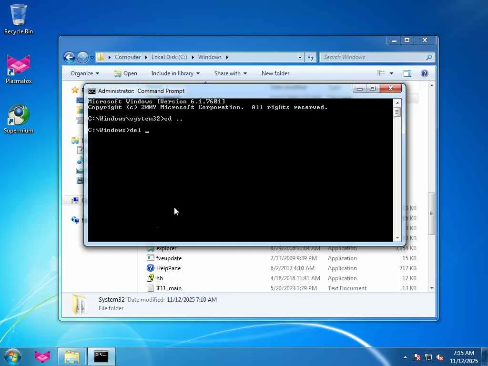Screen dimensions: 488x366
Task: Click Explorer file list scrollbar thumb
Action: point(431,213)
